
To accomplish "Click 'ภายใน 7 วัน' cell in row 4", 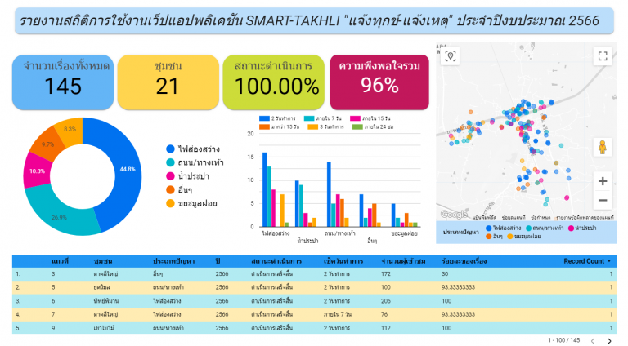I will point(338,314).
